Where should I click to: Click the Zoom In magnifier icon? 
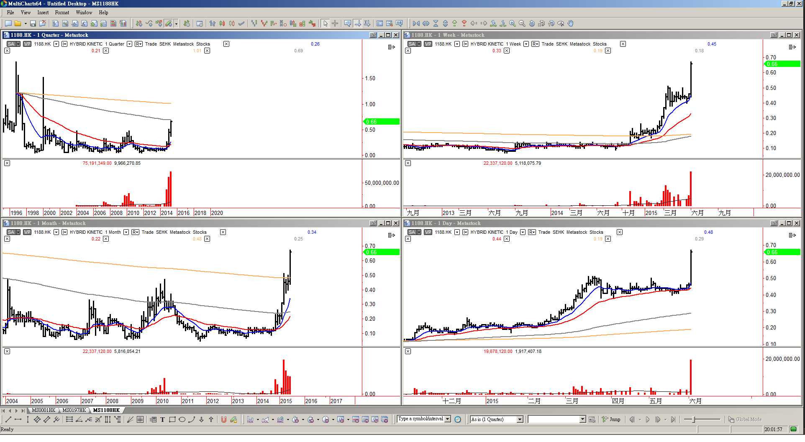[x=512, y=23]
